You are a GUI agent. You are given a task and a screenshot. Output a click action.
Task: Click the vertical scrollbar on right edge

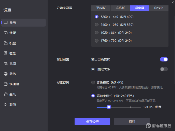[x=174, y=50]
